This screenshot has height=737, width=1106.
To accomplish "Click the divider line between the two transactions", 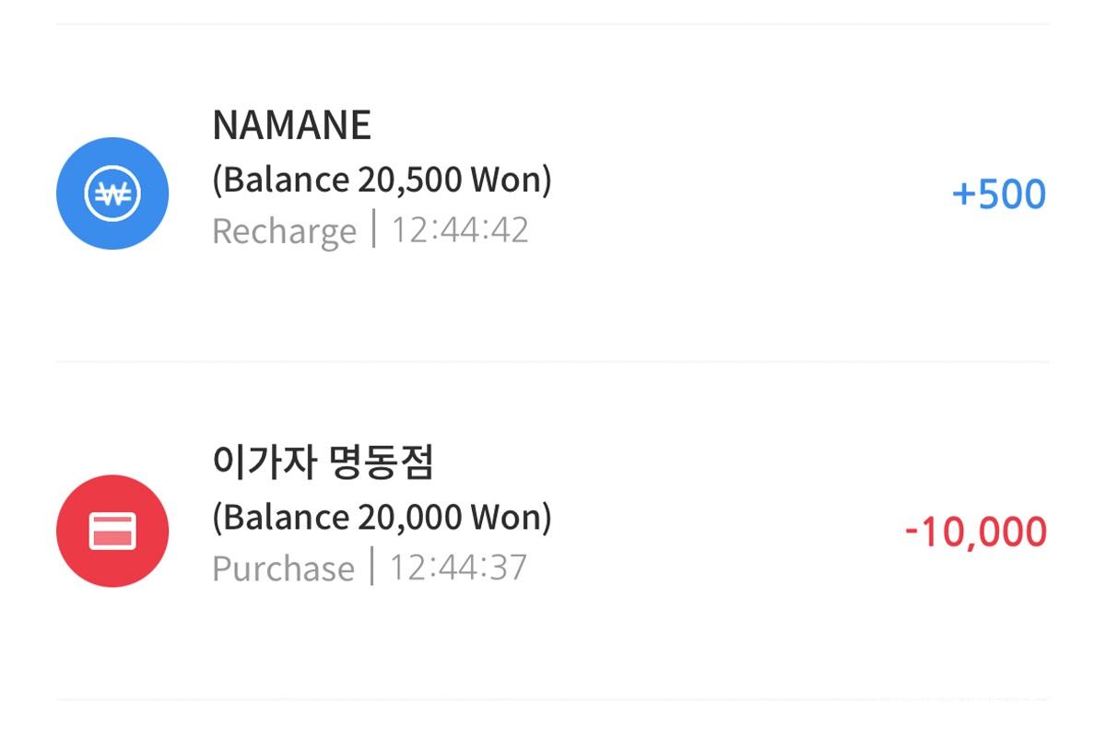I will (553, 362).
